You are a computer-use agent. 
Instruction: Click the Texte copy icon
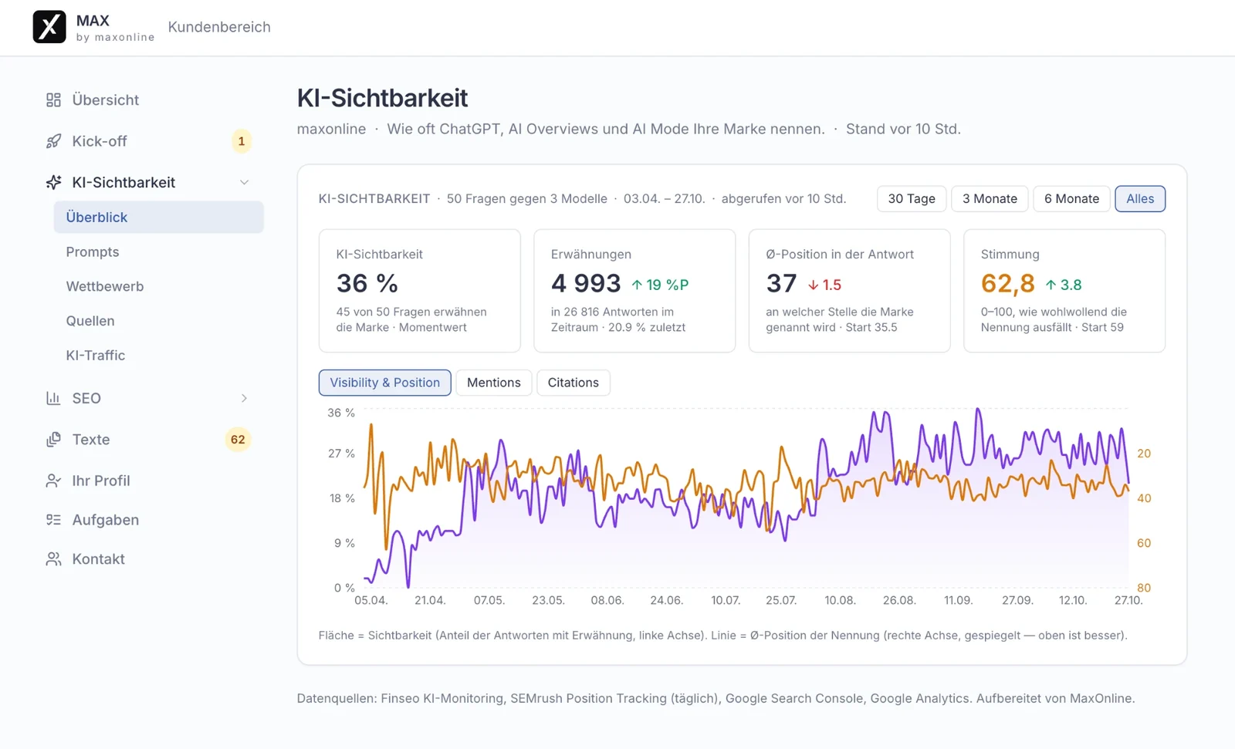(53, 440)
